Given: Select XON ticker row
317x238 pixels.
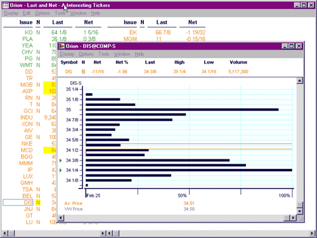Looking at the screenshot, I should pyautogui.click(x=27, y=124).
